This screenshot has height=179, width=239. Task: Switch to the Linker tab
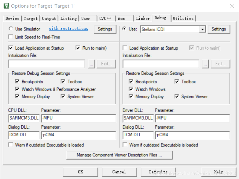point(143,19)
